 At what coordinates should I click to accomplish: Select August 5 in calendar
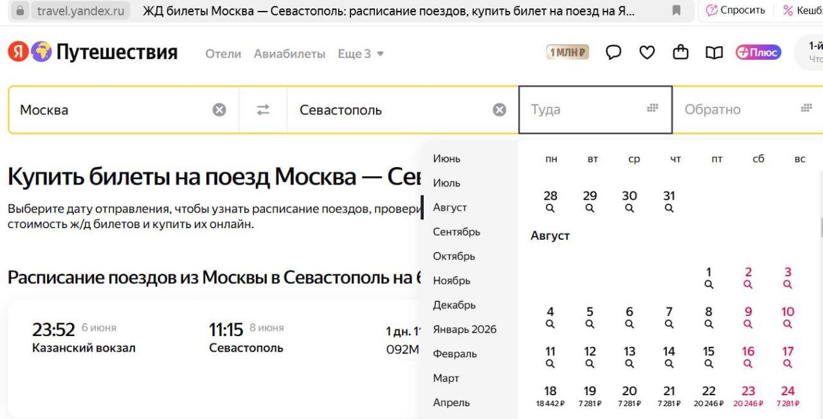590,317
